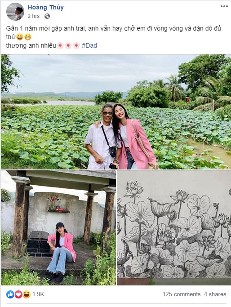Click the grinning emoji in the post text

pos(28,37)
